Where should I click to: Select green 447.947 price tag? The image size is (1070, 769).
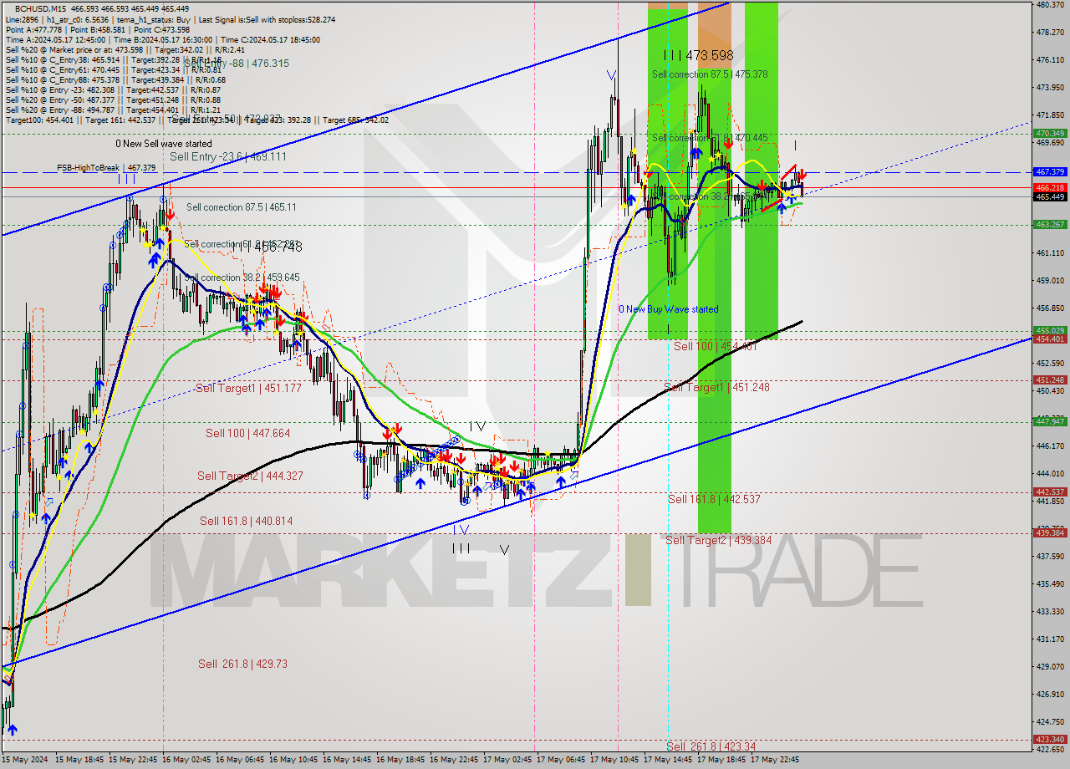coord(1050,422)
